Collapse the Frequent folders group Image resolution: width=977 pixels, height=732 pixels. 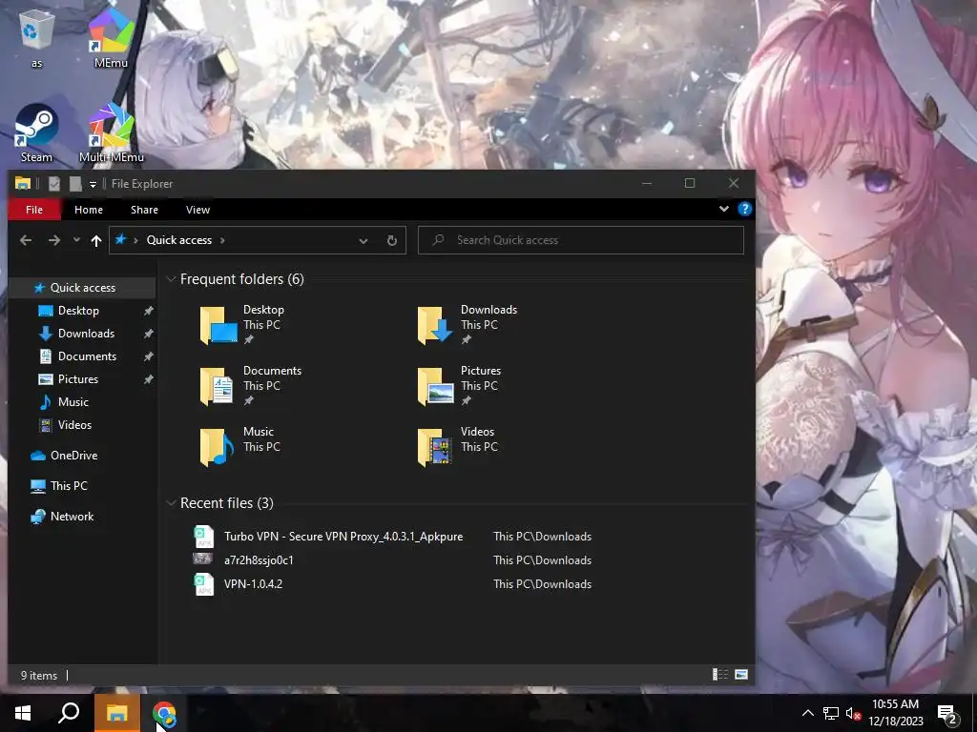(x=171, y=279)
